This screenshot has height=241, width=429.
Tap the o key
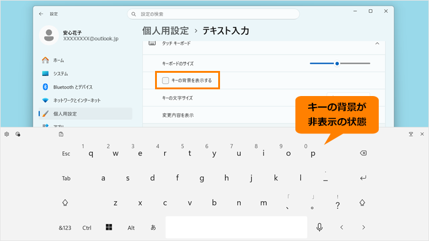[288, 154]
